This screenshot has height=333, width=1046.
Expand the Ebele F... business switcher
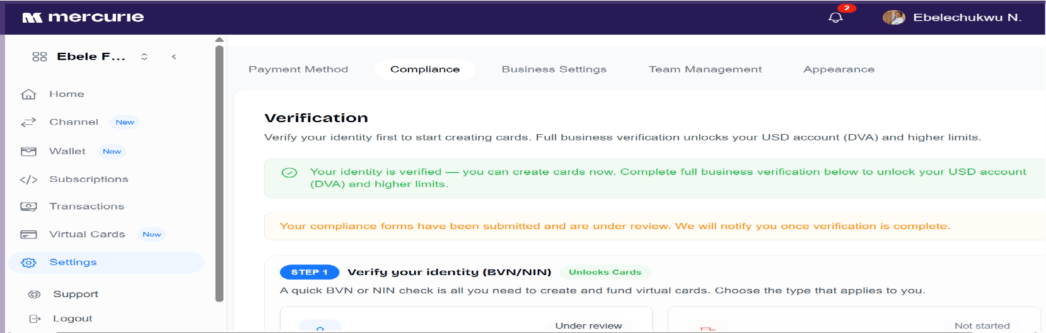click(144, 57)
